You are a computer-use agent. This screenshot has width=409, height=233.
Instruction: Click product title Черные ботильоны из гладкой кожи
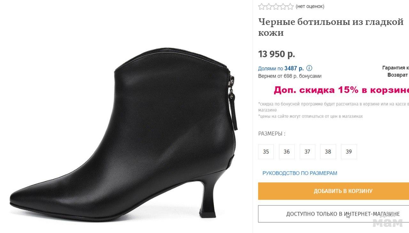pos(331,27)
